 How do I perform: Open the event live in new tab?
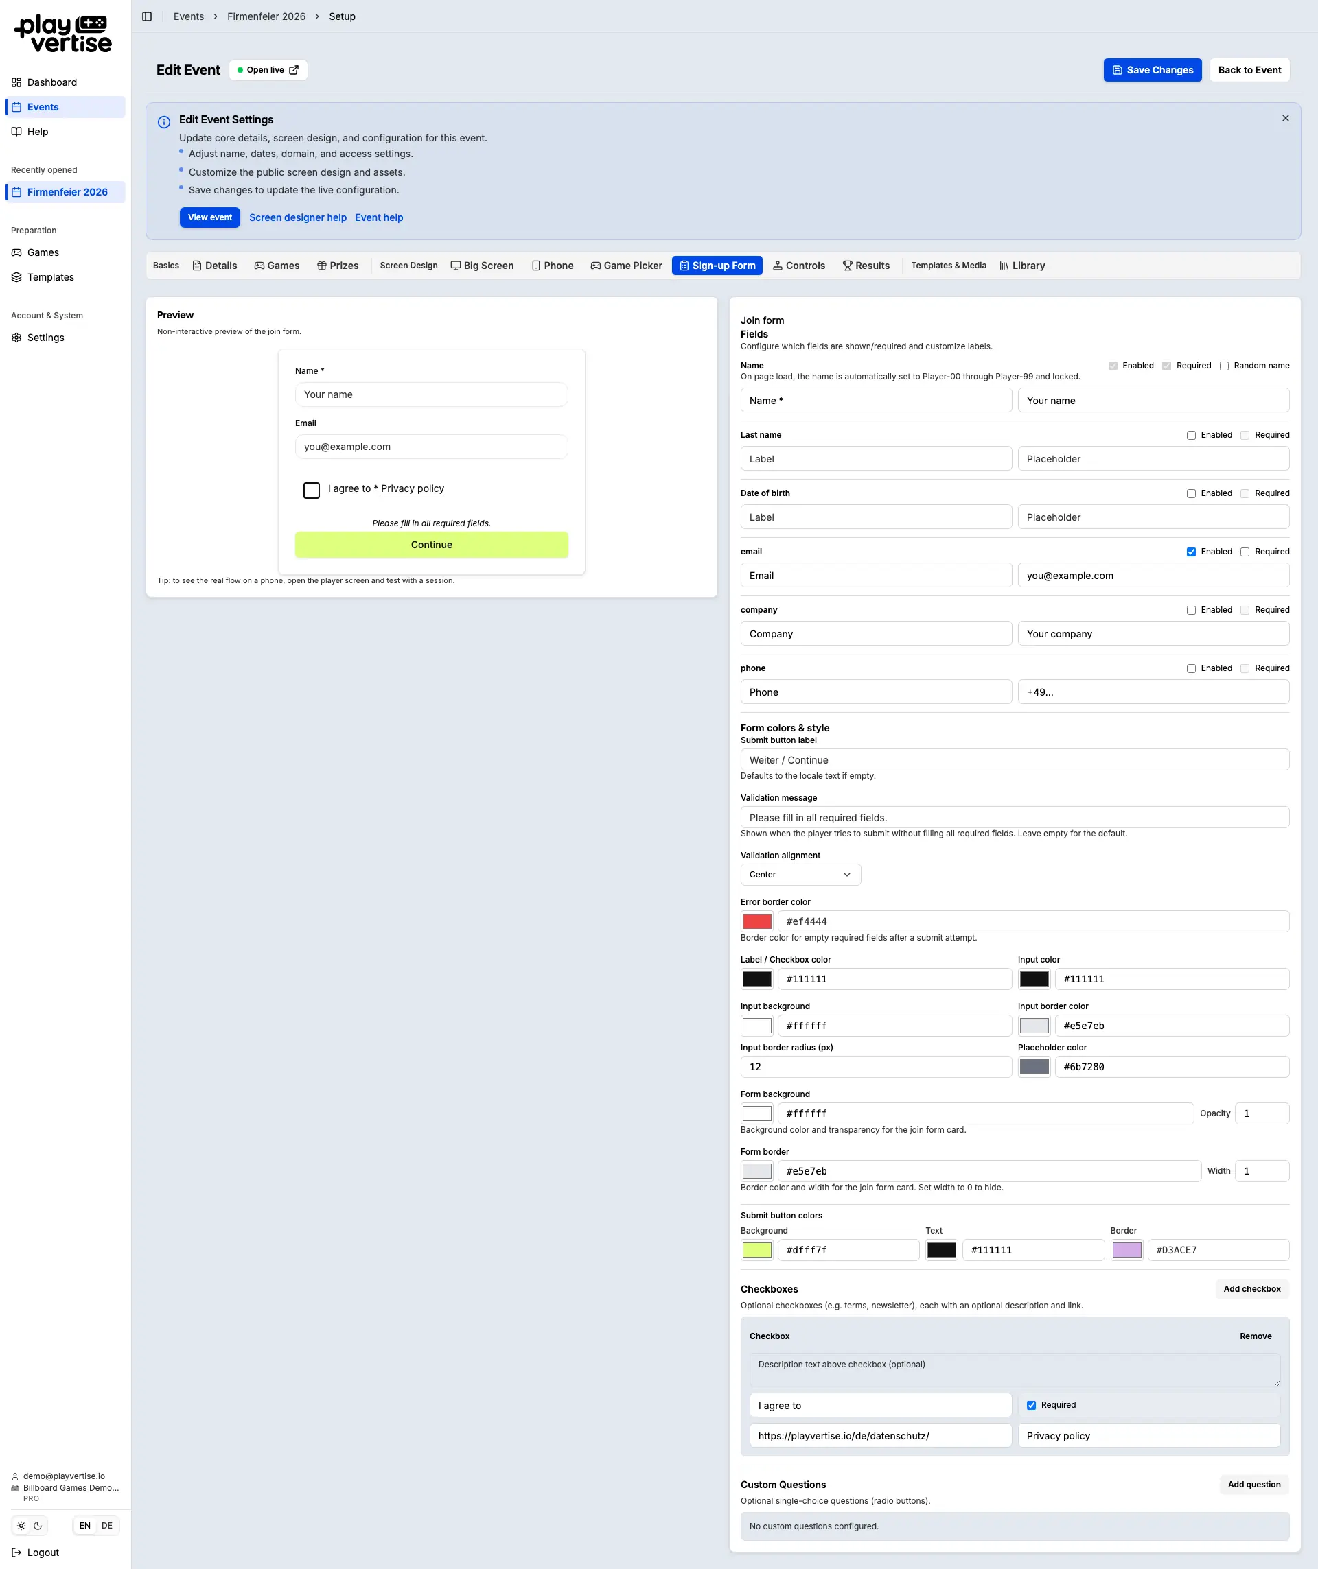(x=268, y=70)
